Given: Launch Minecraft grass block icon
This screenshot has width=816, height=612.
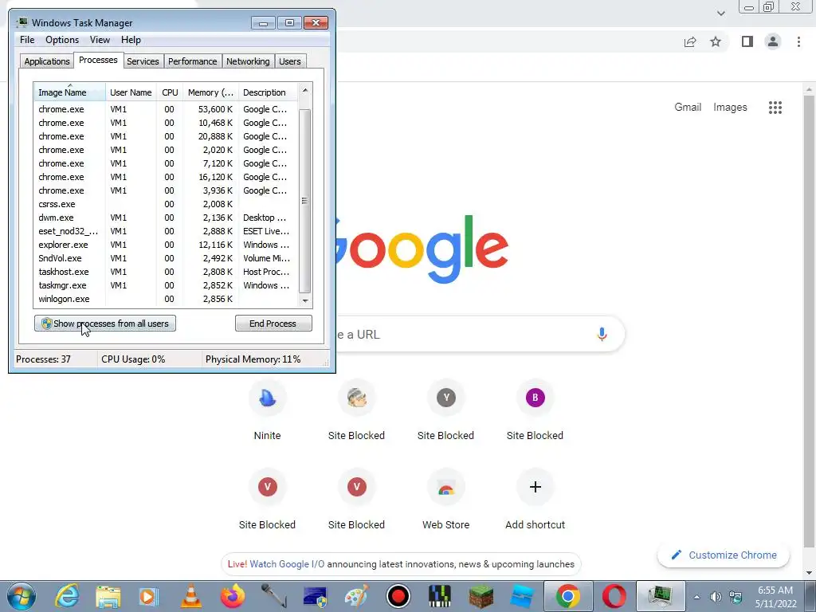Looking at the screenshot, I should click(x=481, y=596).
